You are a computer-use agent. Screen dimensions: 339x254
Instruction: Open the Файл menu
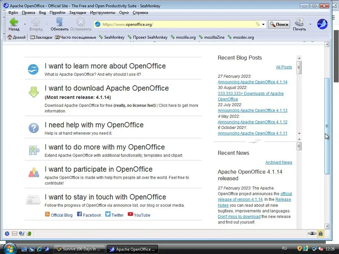coord(13,13)
